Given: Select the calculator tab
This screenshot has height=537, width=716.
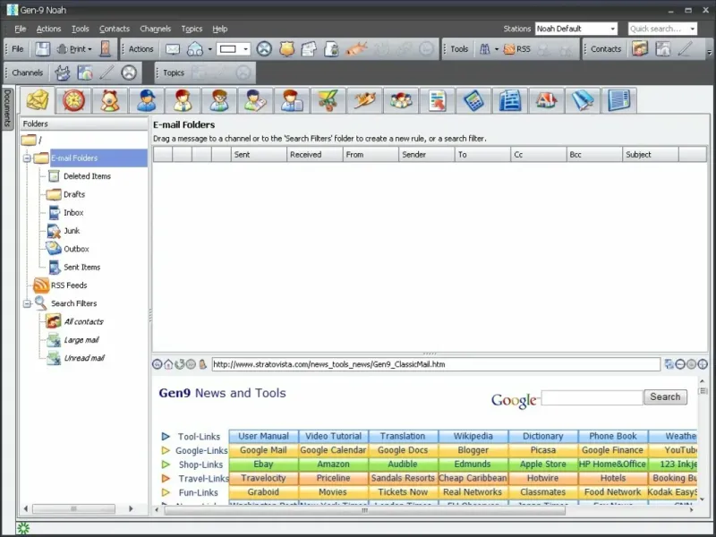Looking at the screenshot, I should click(x=473, y=100).
